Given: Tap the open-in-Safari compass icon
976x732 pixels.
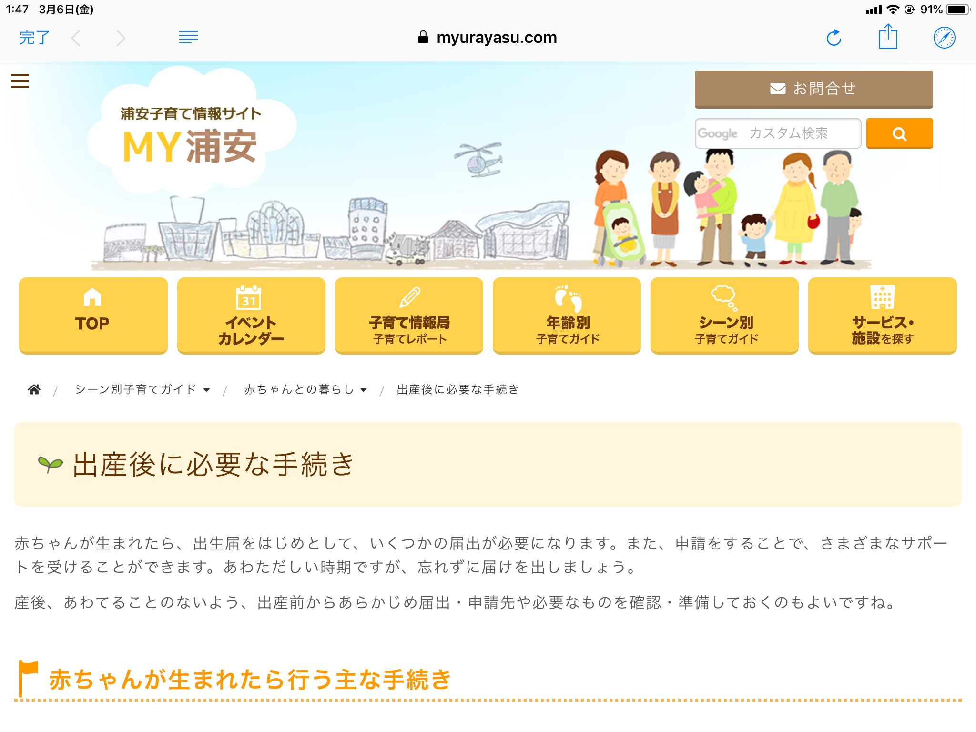Looking at the screenshot, I should [944, 38].
